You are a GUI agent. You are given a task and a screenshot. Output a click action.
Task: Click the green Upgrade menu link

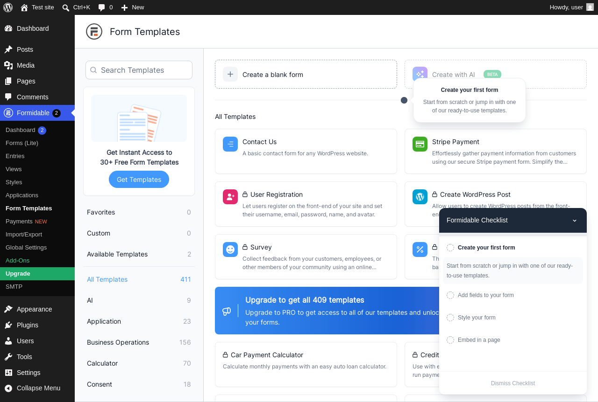click(x=37, y=274)
